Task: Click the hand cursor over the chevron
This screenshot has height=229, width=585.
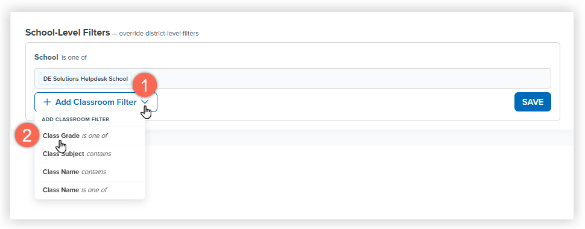Action: click(x=147, y=112)
